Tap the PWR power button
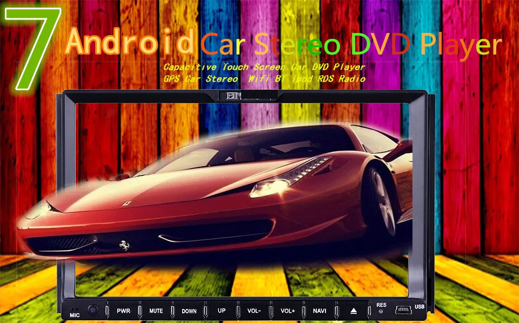519x323 pixels. point(123,311)
